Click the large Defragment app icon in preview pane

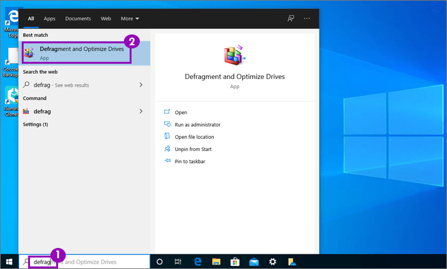(x=234, y=55)
